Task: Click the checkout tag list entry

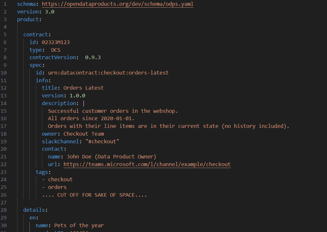Action: 60,179
